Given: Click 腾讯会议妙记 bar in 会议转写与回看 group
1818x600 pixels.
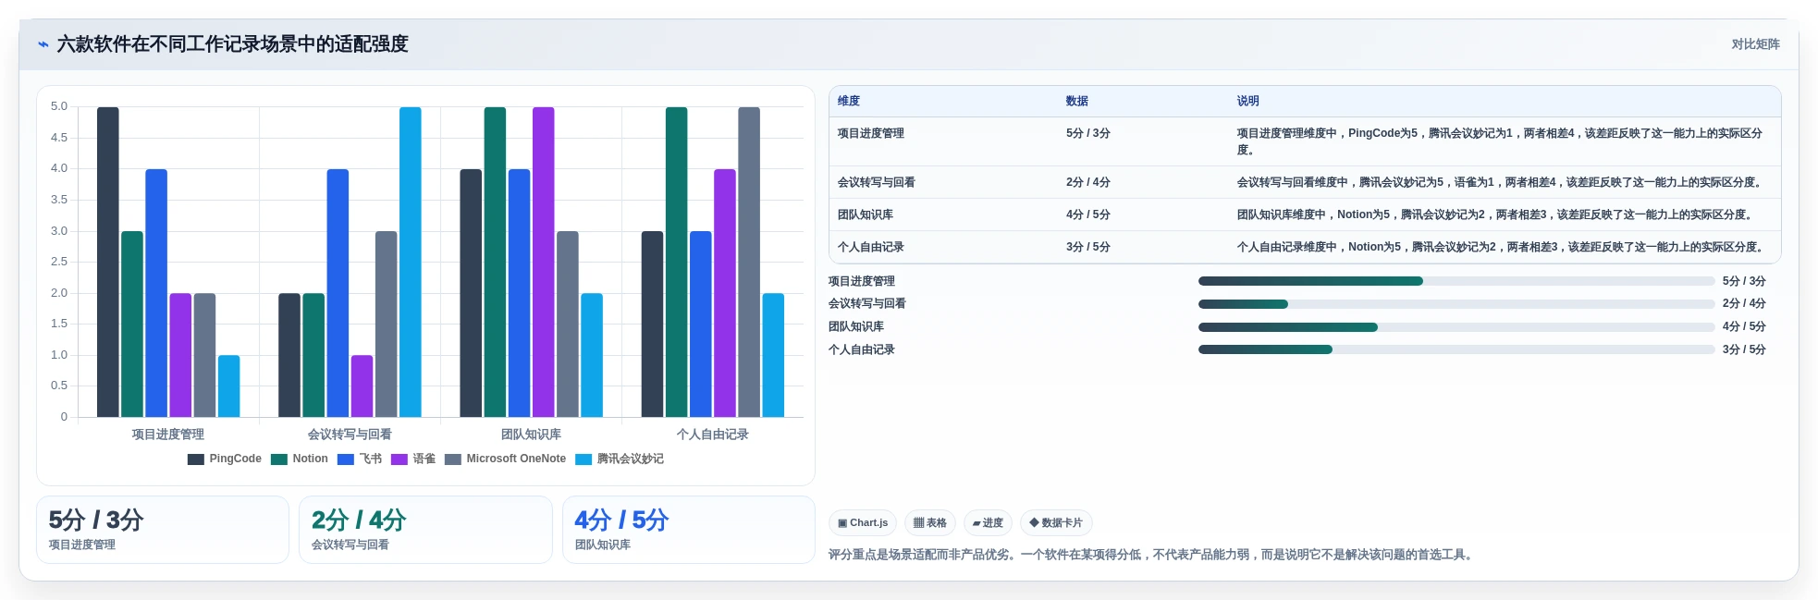Looking at the screenshot, I should tap(411, 262).
